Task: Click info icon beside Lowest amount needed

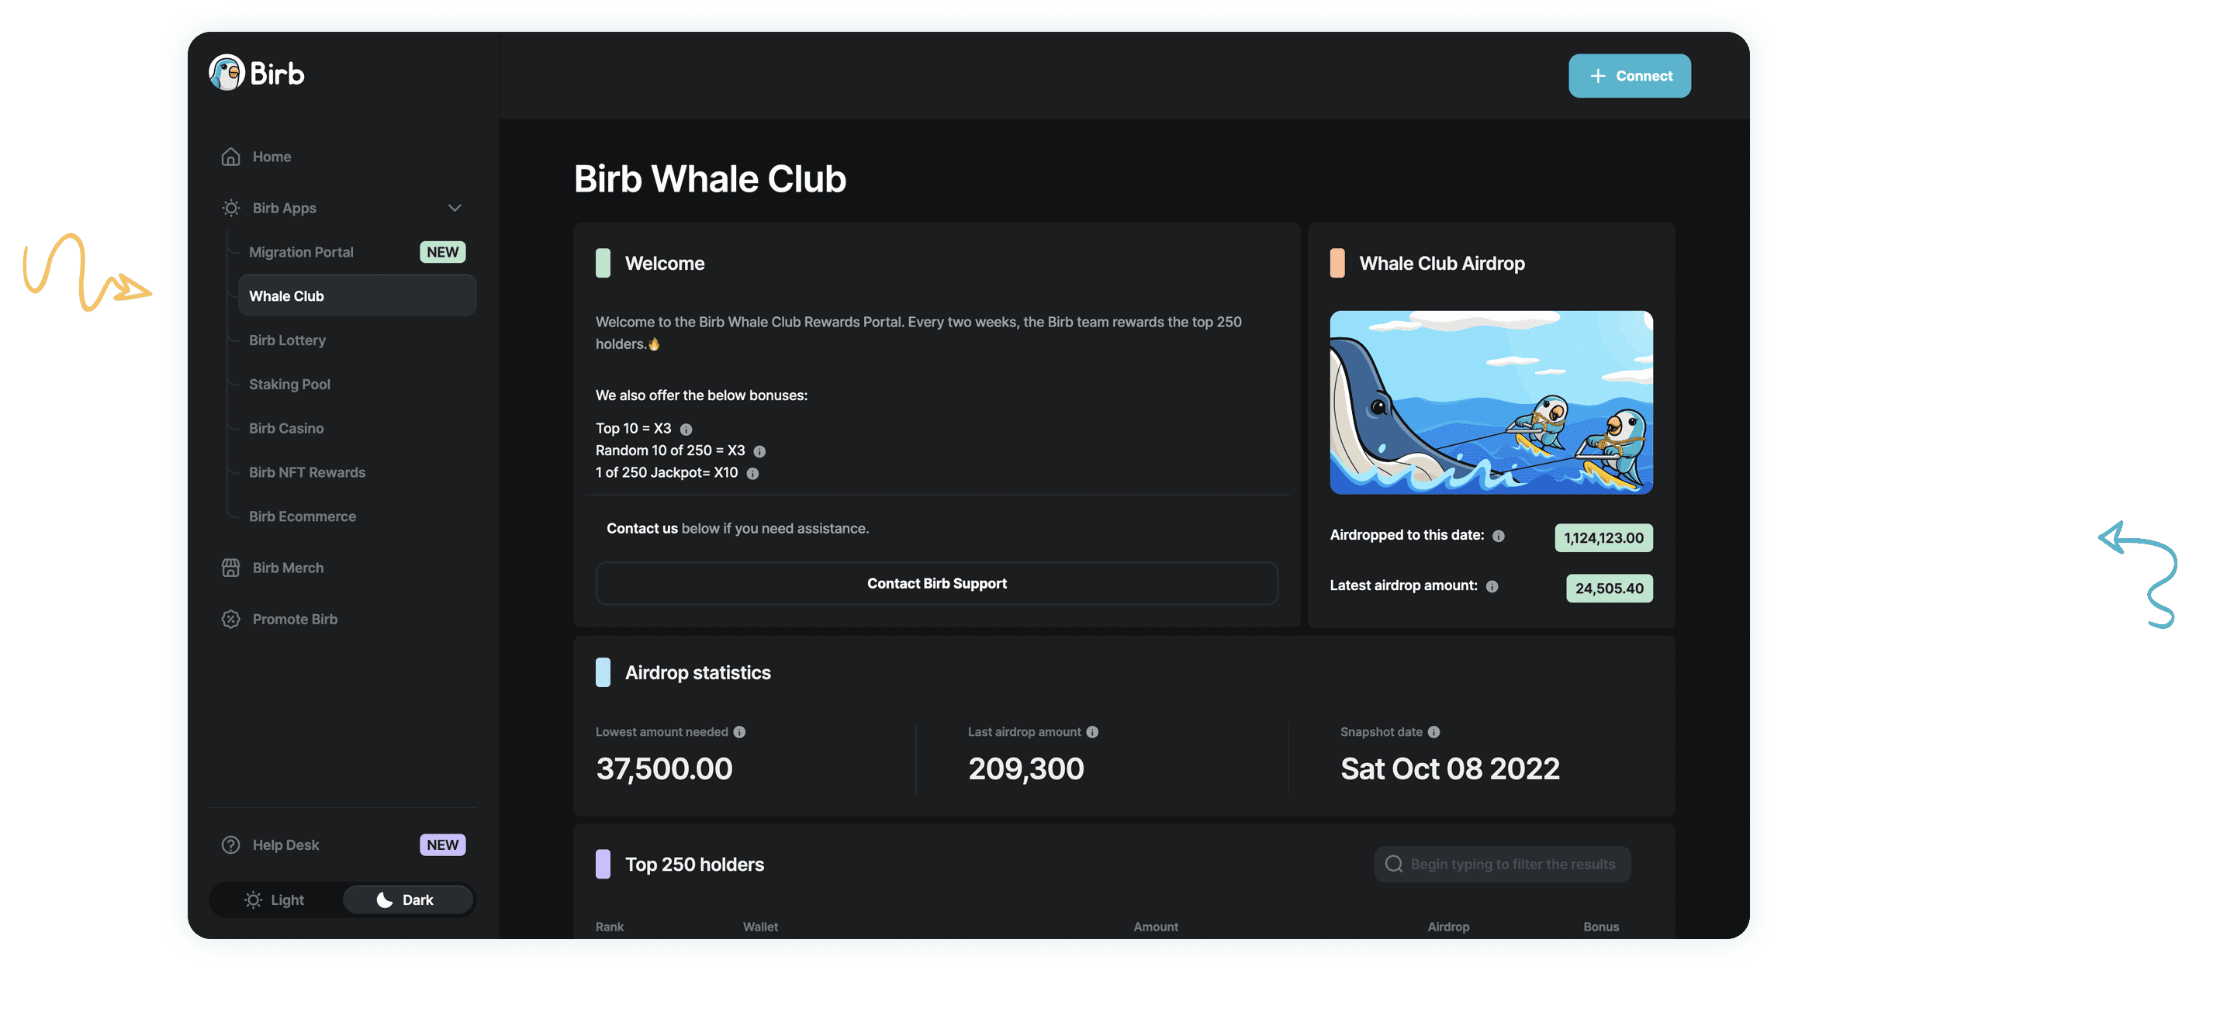Action: [x=740, y=733]
